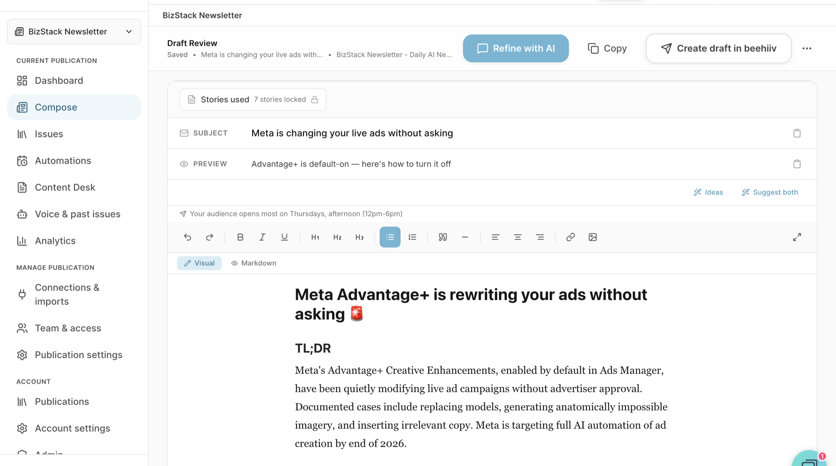Click Refine with AI button
The height and width of the screenshot is (466, 836).
[x=516, y=48]
